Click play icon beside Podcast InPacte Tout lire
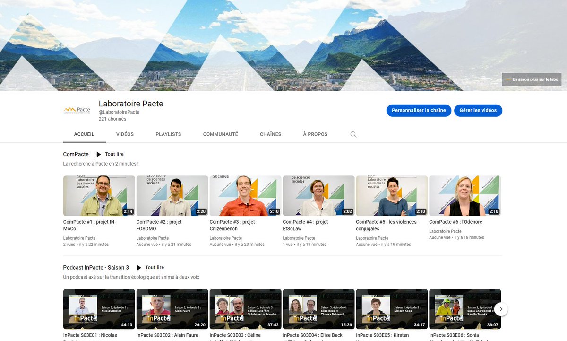 point(139,268)
